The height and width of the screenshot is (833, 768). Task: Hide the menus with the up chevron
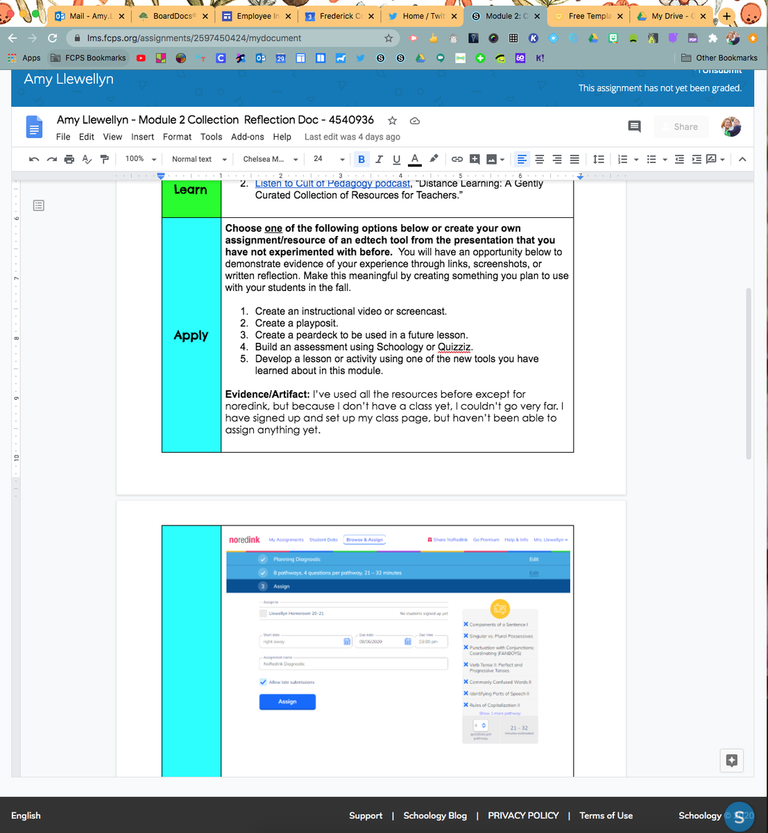742,159
